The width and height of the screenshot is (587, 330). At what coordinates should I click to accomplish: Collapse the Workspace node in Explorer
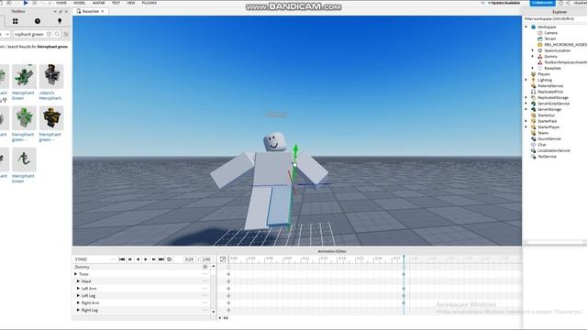click(526, 27)
